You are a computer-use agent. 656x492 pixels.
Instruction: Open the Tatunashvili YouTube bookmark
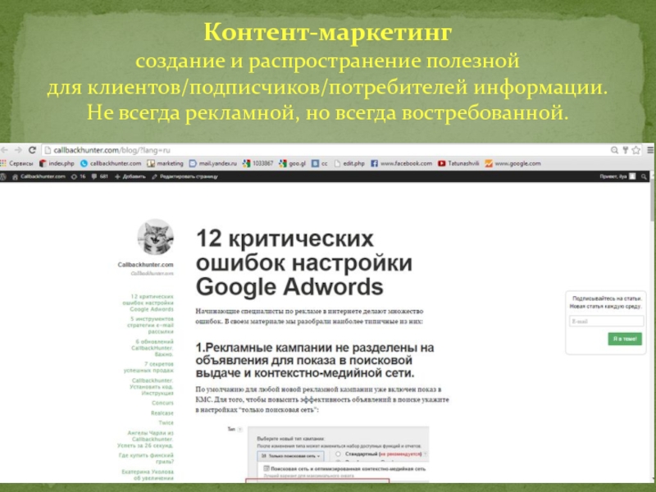458,163
